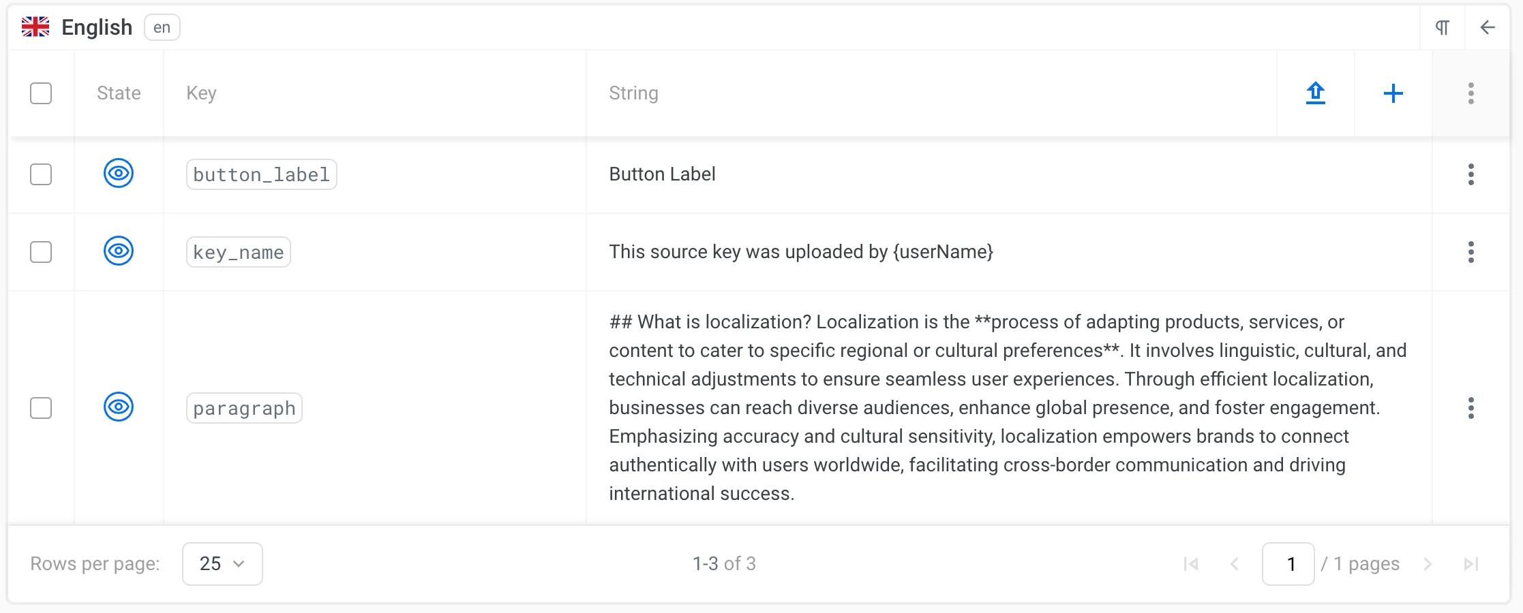Go to the first page
Image resolution: width=1523 pixels, height=613 pixels.
(1191, 563)
